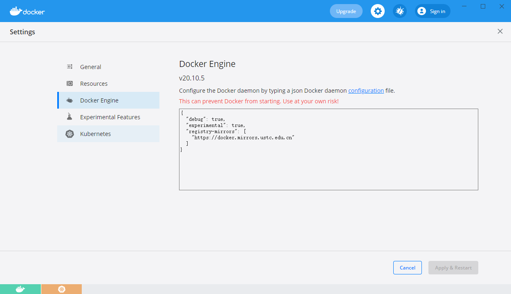Click the Sign in button
Image resolution: width=511 pixels, height=294 pixels.
432,11
